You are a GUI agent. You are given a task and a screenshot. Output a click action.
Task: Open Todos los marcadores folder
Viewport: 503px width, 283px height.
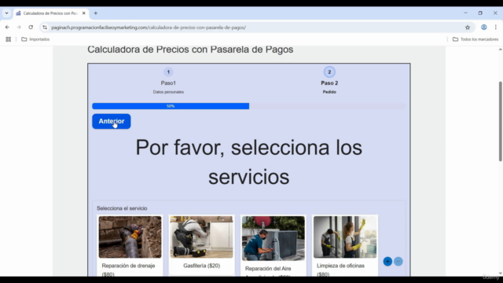475,39
